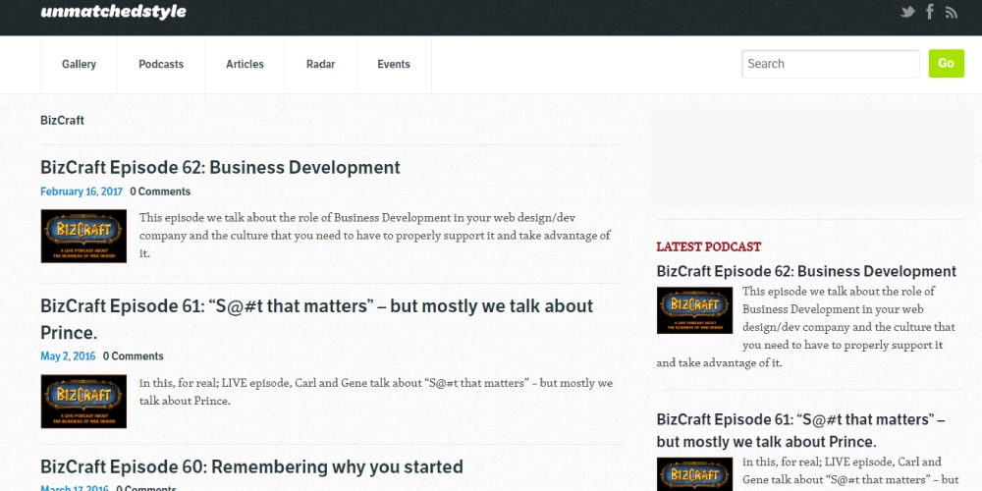The width and height of the screenshot is (982, 491).
Task: Open the Events menu item
Action: click(394, 65)
